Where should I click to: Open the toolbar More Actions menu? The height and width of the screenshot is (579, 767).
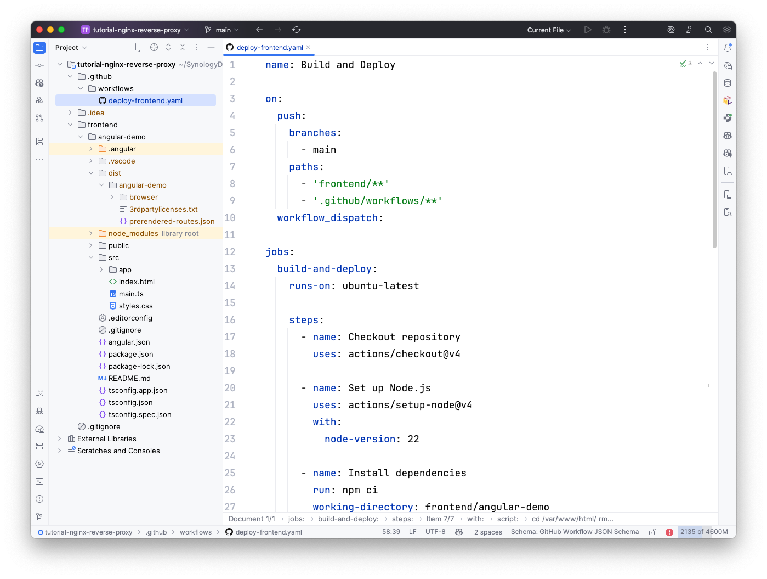(625, 30)
